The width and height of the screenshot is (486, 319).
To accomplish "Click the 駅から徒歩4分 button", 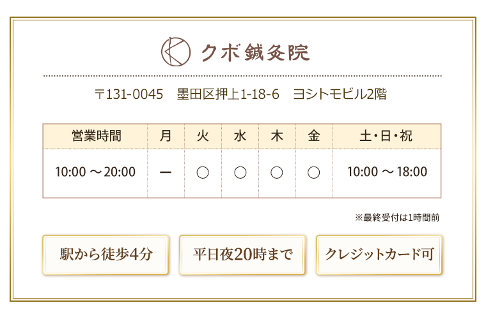I will 106,255.
